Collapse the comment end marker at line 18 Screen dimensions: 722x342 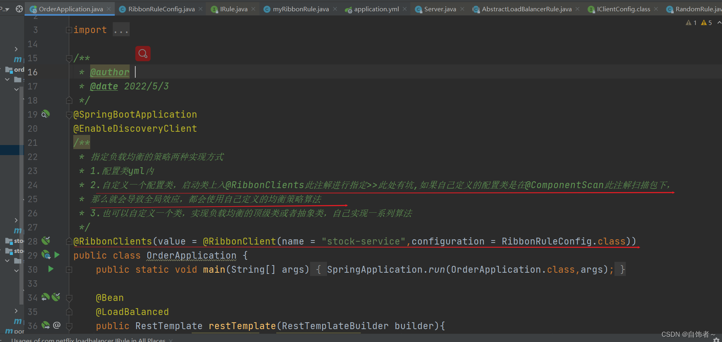click(69, 100)
